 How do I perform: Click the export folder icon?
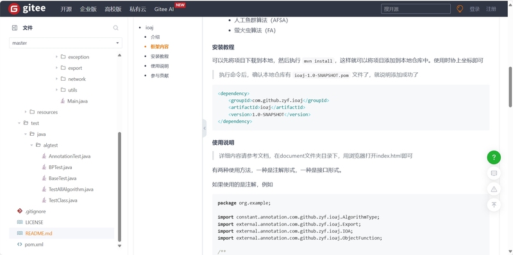pyautogui.click(x=63, y=68)
